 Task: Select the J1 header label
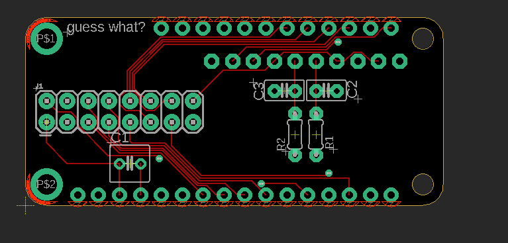(39, 86)
